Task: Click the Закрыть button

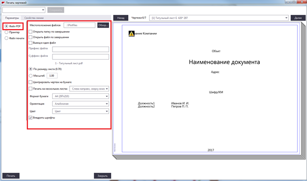Action: 102,176
